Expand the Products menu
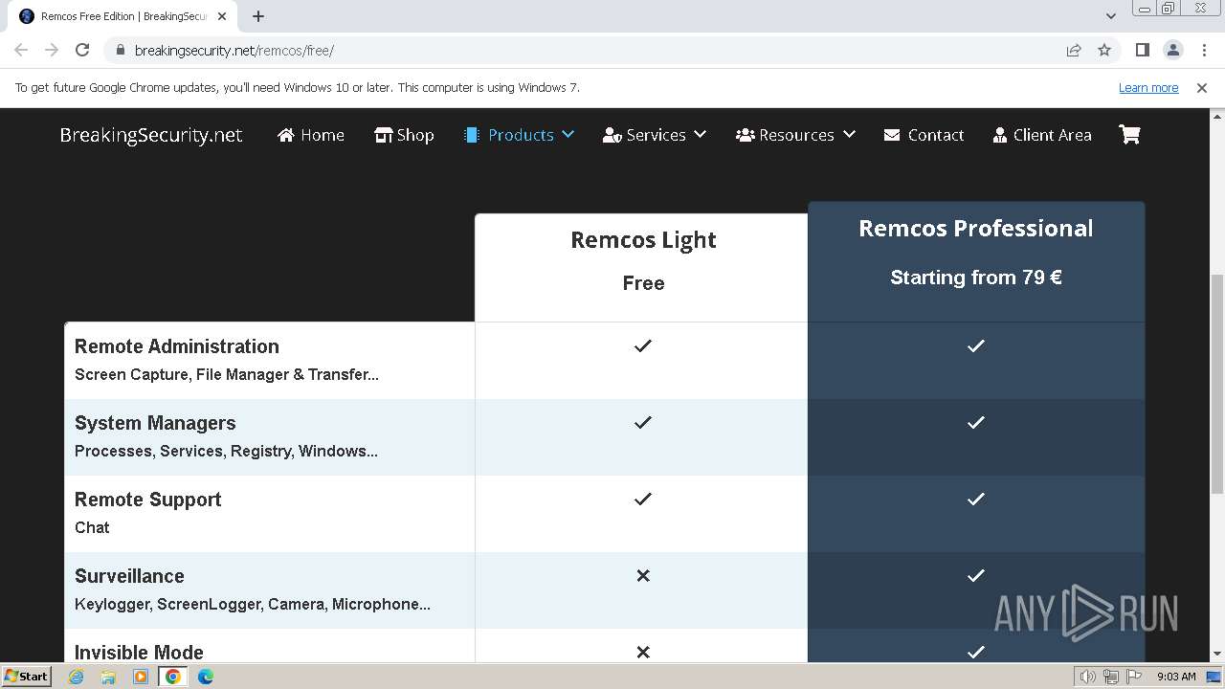The width and height of the screenshot is (1225, 689). [519, 135]
